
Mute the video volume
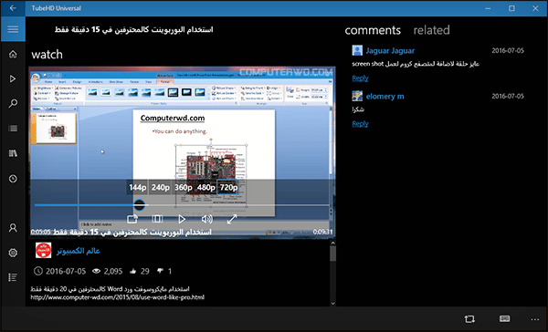207,219
